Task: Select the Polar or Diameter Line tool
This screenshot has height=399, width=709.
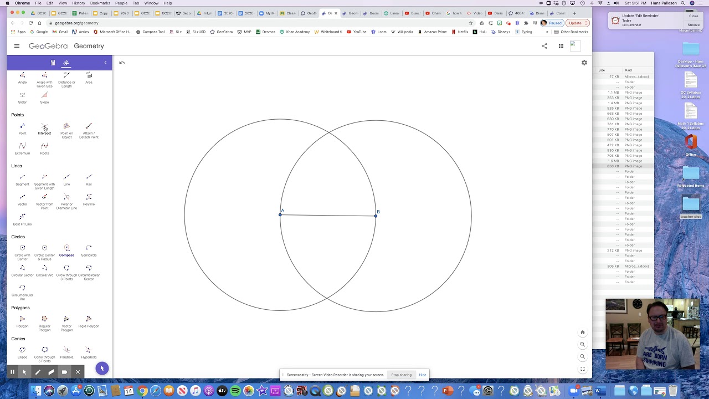Action: coord(66,202)
